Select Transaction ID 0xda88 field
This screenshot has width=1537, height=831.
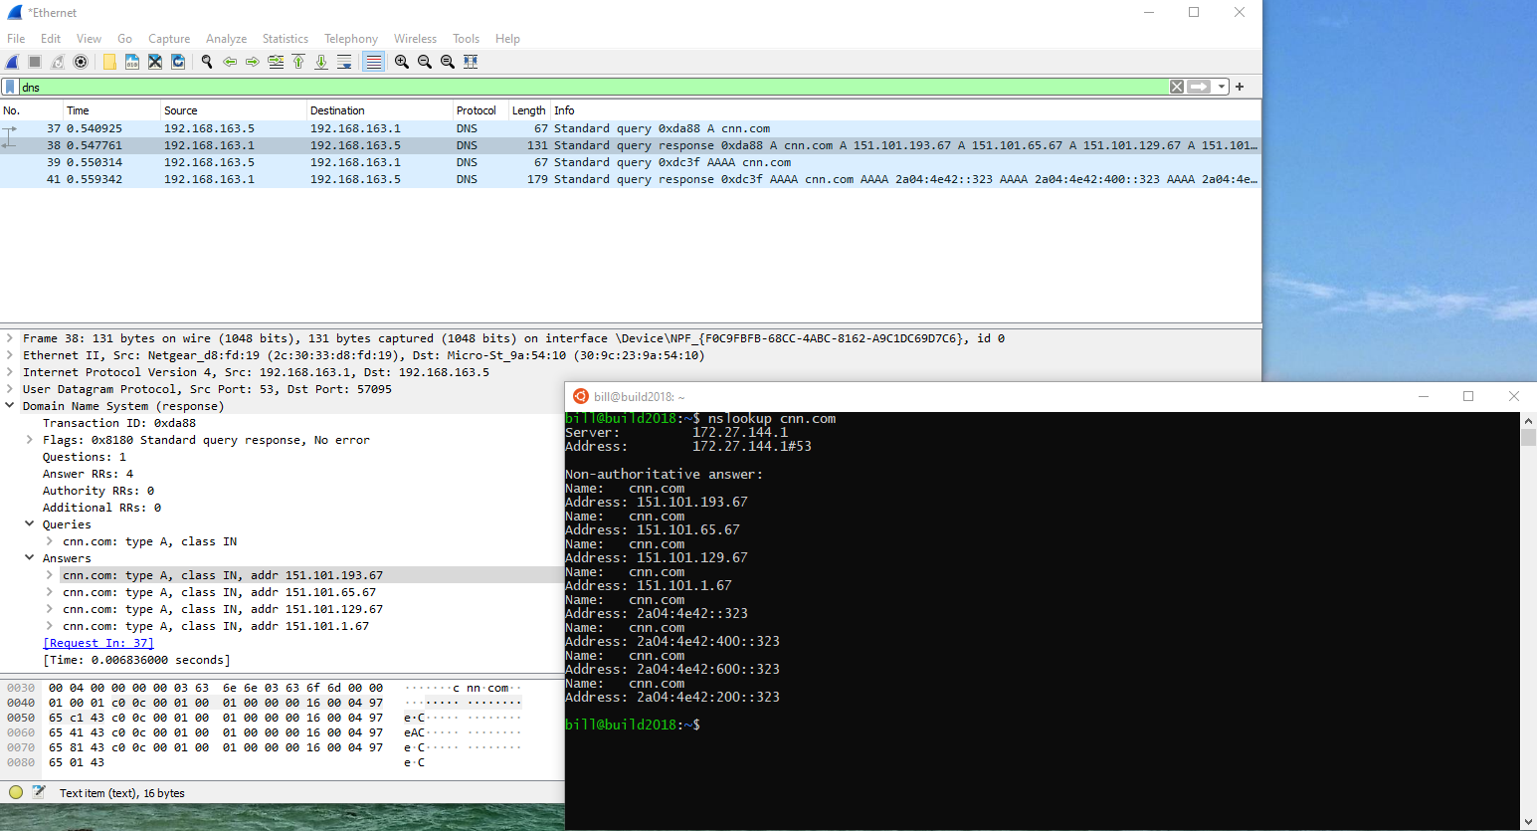pyautogui.click(x=119, y=423)
